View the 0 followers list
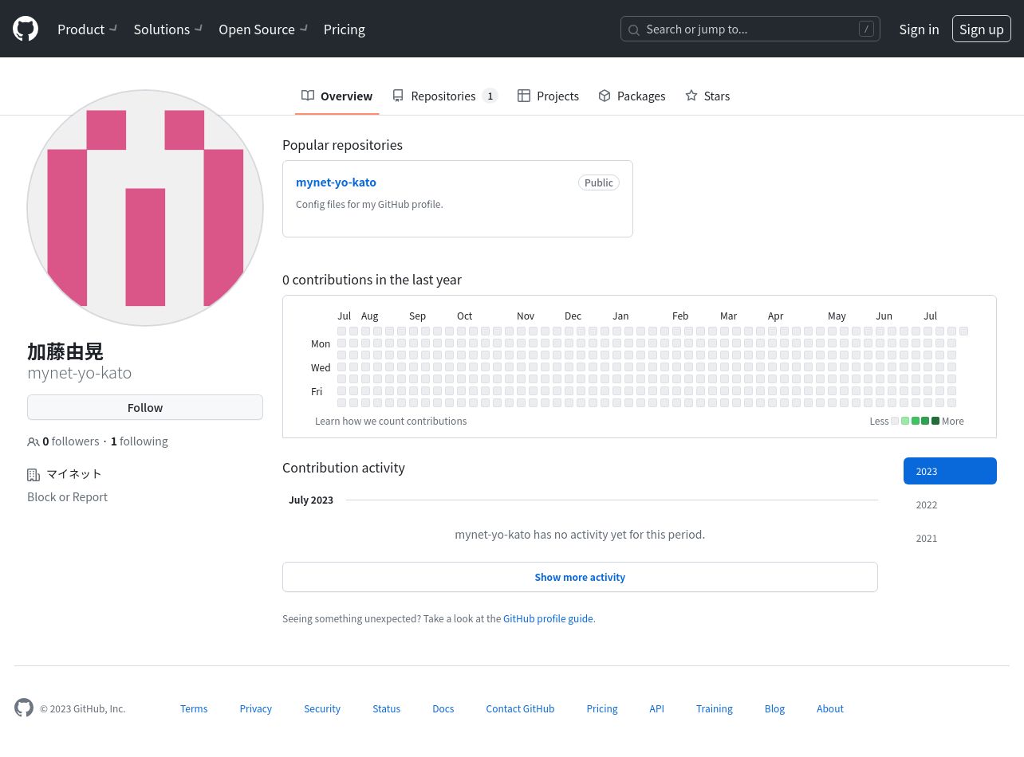Image resolution: width=1024 pixels, height=757 pixels. [71, 441]
